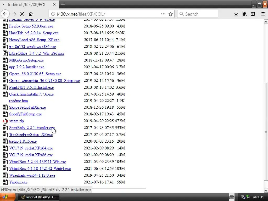268x201 pixels.
Task: Click VC1719_redist.XPx64.exe link
Action: pyautogui.click(x=31, y=148)
